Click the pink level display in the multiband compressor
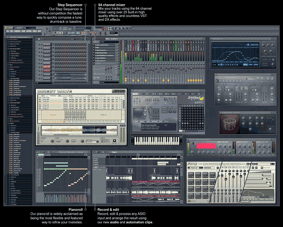 pyautogui.click(x=206, y=146)
